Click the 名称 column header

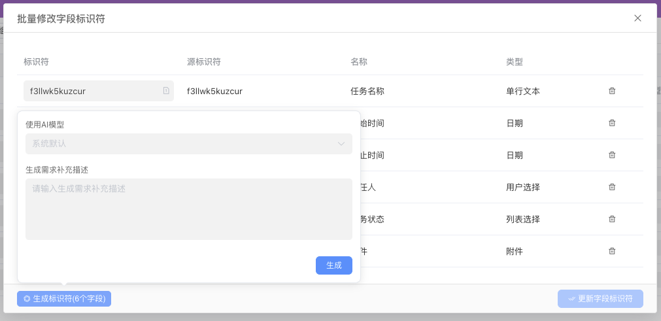click(x=359, y=62)
